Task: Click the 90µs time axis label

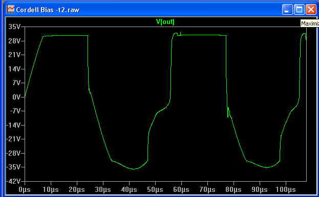Action: pos(260,190)
